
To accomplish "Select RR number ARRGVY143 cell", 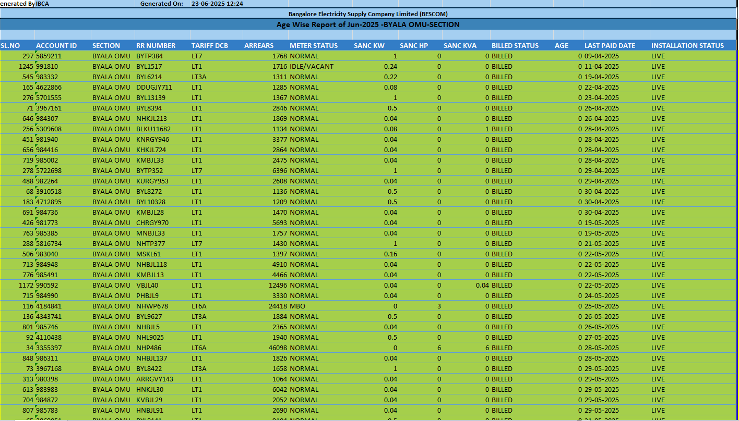I will 162,379.
